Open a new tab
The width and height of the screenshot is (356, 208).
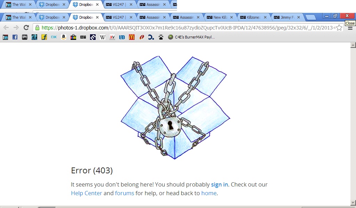(x=310, y=17)
